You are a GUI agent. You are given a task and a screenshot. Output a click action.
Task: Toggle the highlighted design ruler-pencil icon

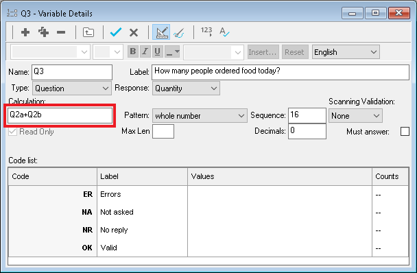(x=161, y=32)
